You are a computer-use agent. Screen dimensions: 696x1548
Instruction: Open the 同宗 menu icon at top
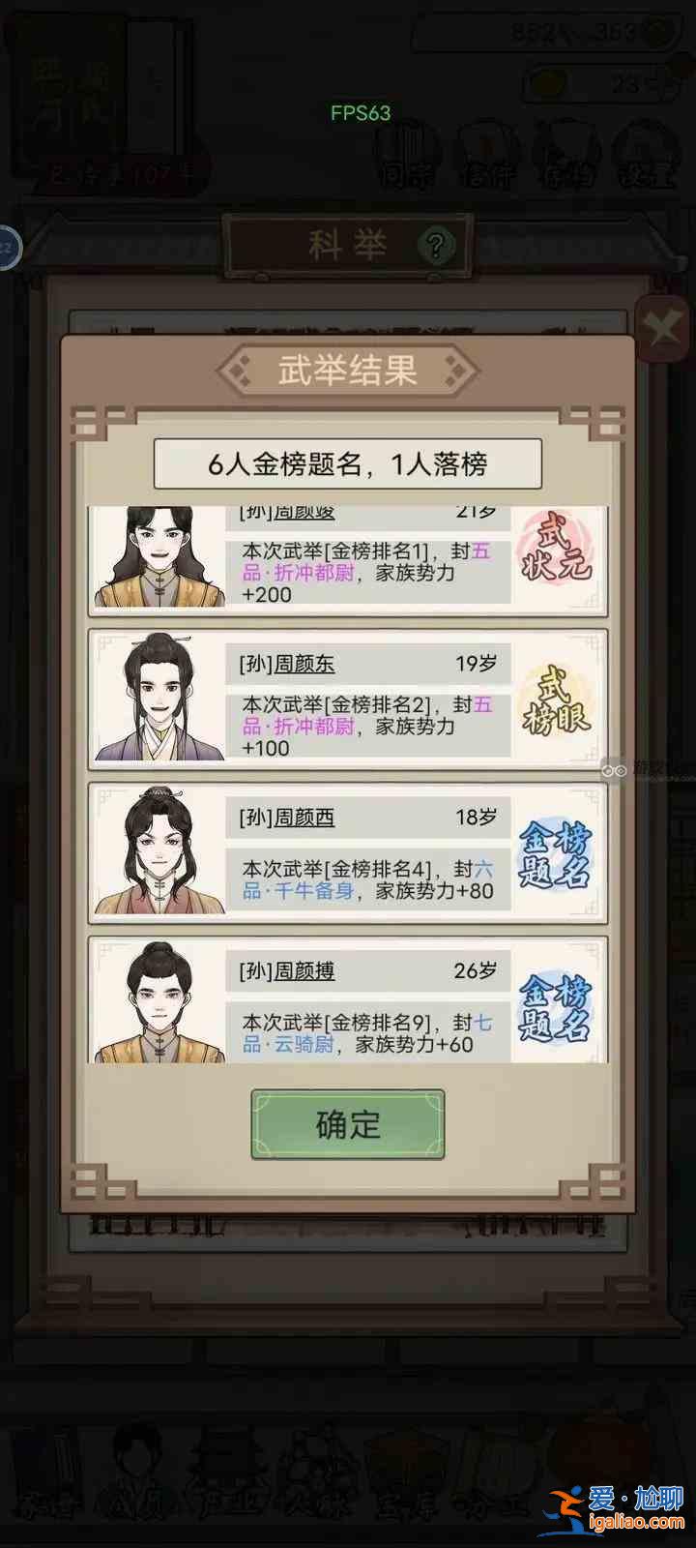406,157
